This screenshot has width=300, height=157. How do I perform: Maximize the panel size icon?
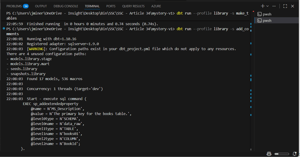285,6
